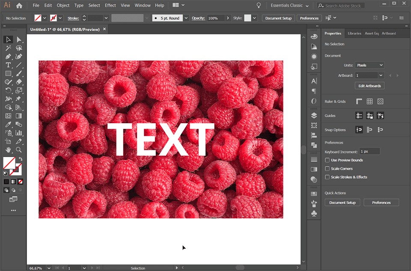Screen dimensions: 411x271
Task: Choose the Eyedropper tool
Action: (8, 125)
